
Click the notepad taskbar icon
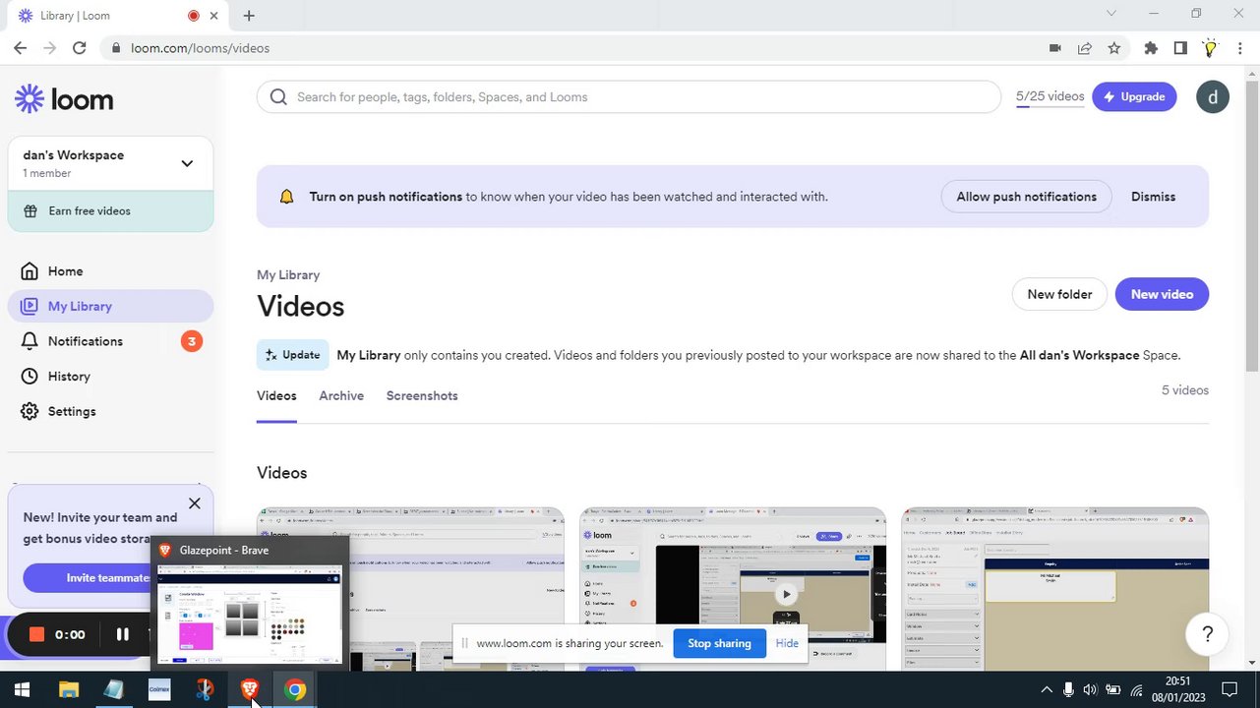point(113,689)
